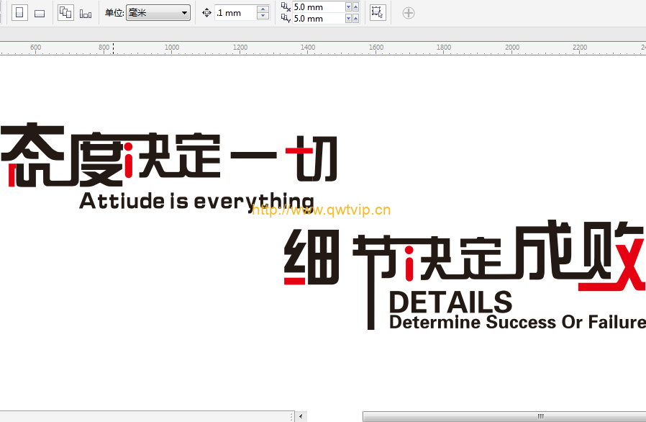Decrease duplicate X distance stepper
646x422 pixels.
point(349,7)
